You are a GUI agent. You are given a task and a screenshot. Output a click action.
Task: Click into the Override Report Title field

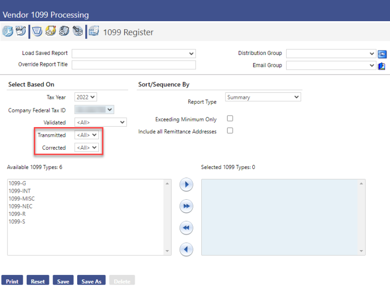[x=134, y=65]
